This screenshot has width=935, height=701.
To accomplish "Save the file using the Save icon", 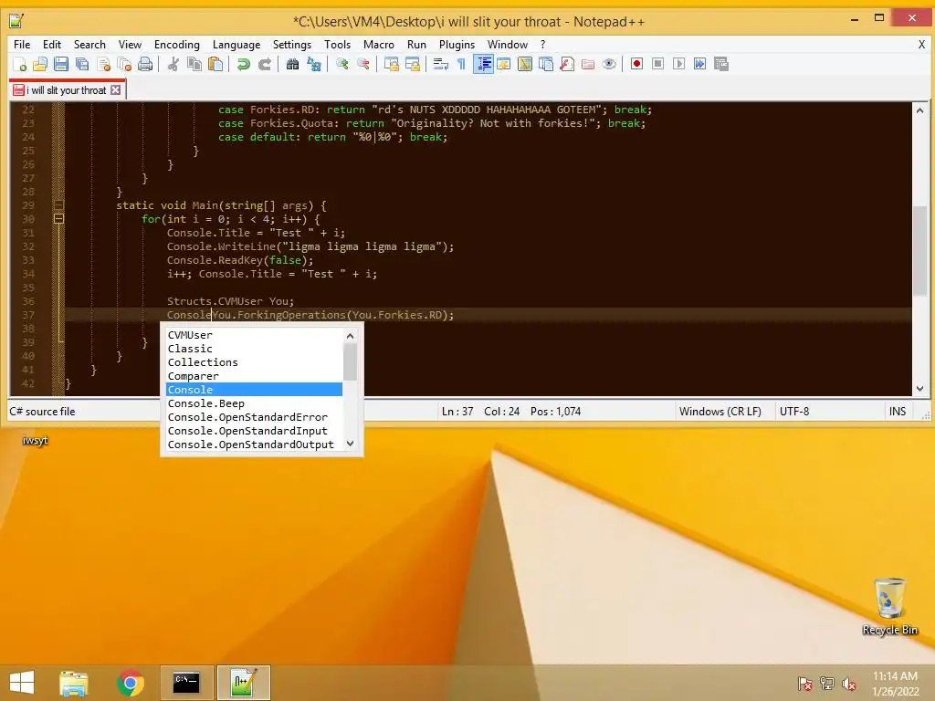I will [x=61, y=64].
